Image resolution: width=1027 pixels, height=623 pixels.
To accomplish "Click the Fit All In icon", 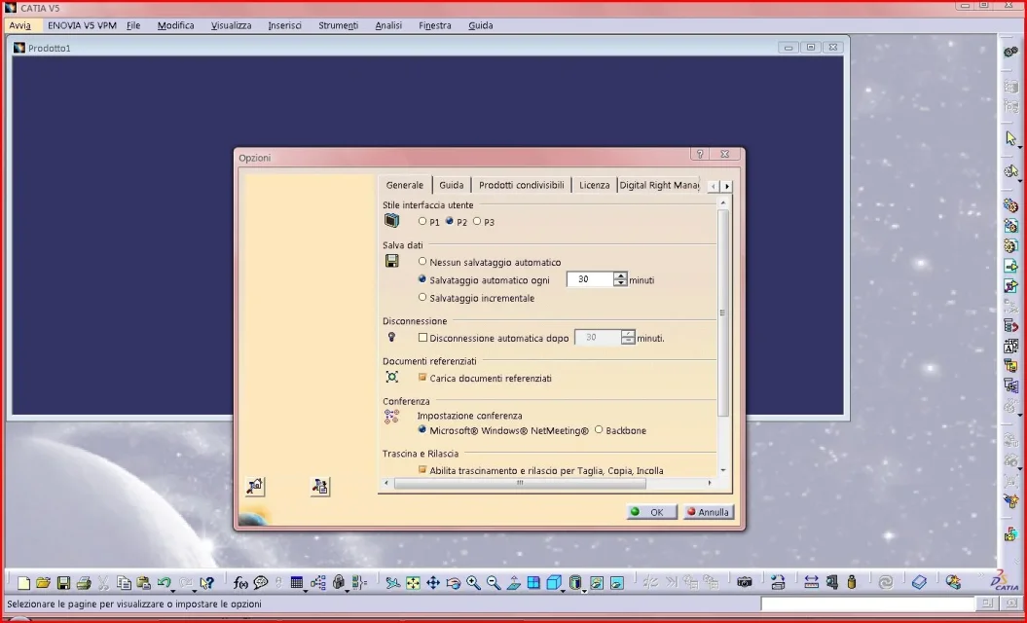I will click(x=413, y=583).
